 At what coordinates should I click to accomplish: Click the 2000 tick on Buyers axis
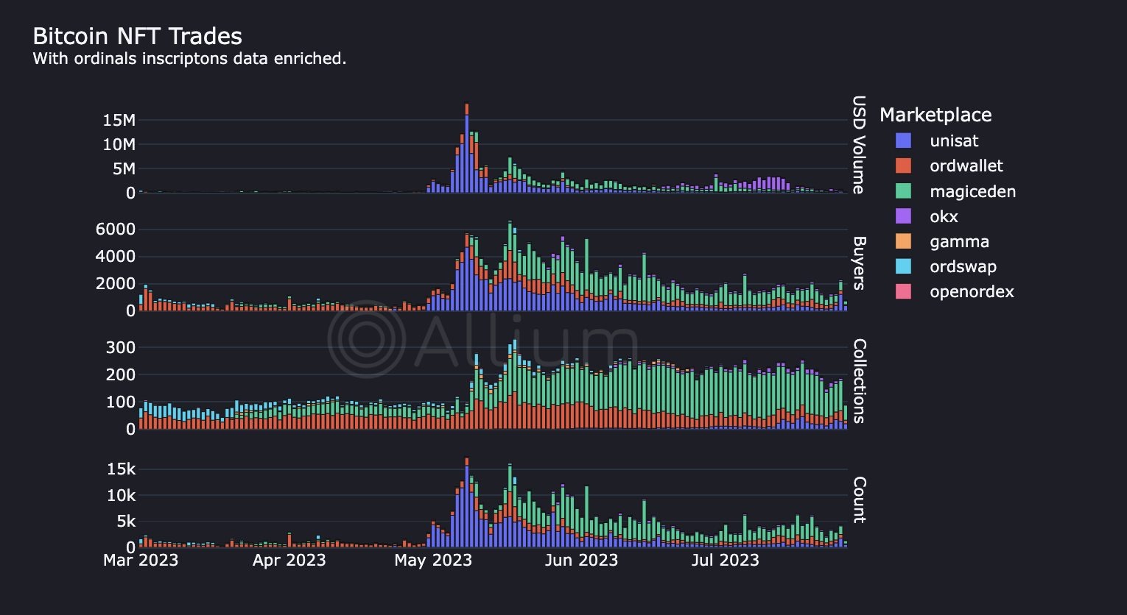(116, 284)
